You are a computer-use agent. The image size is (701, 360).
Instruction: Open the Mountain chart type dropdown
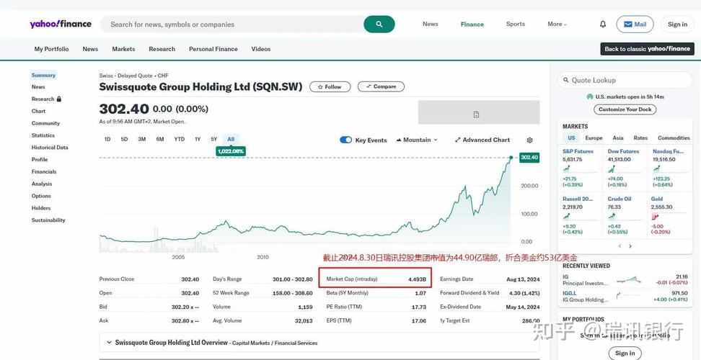tap(417, 140)
